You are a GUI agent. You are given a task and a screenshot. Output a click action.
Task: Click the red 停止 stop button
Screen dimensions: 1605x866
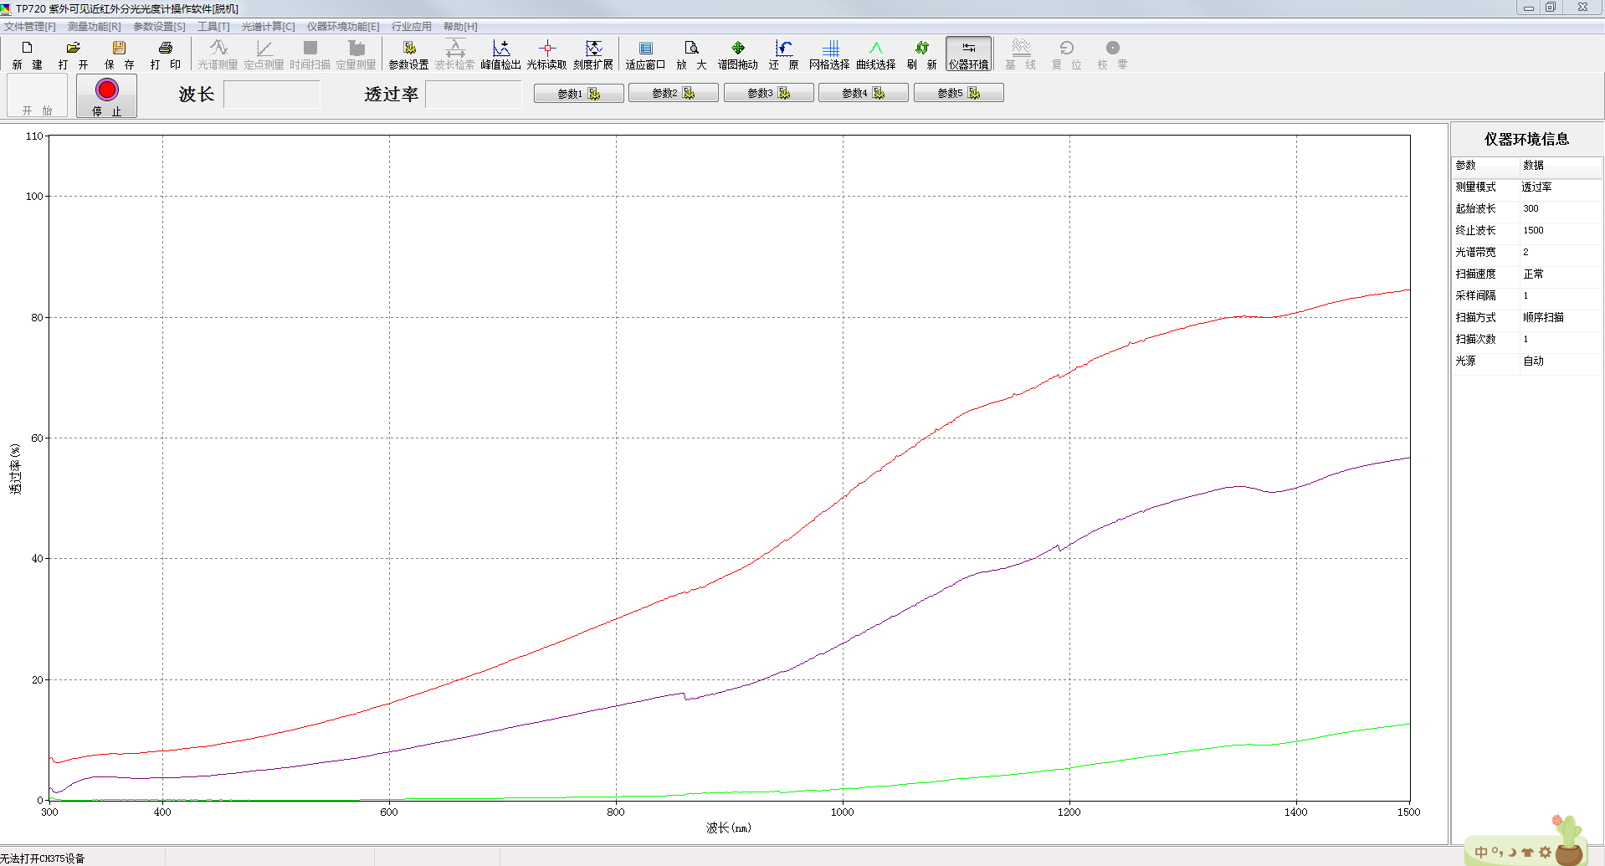(x=106, y=95)
